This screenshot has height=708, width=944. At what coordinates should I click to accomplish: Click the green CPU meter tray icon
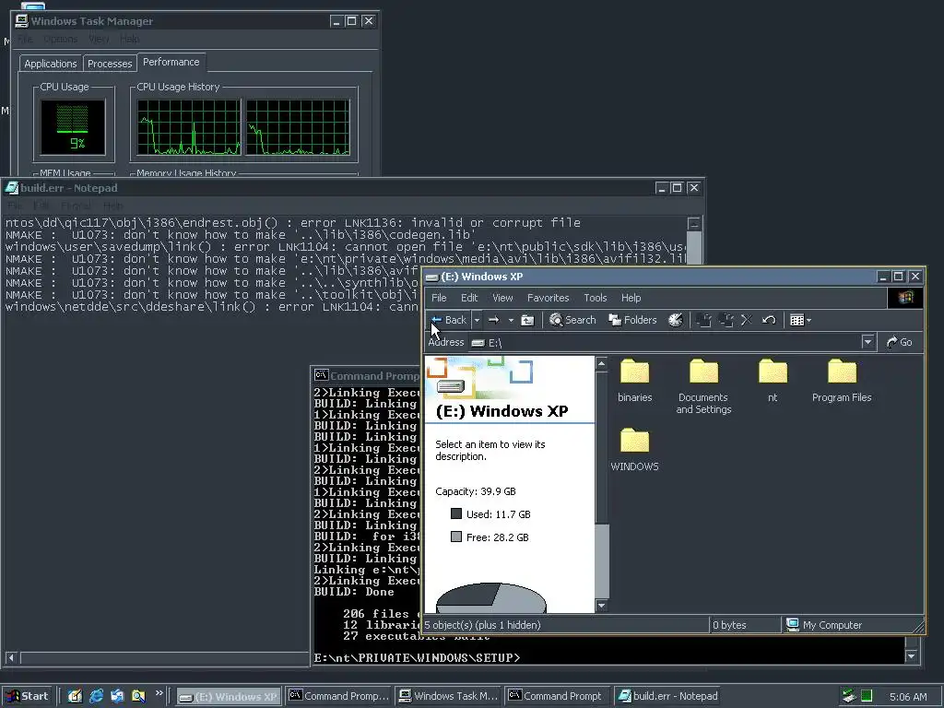pyautogui.click(x=867, y=696)
